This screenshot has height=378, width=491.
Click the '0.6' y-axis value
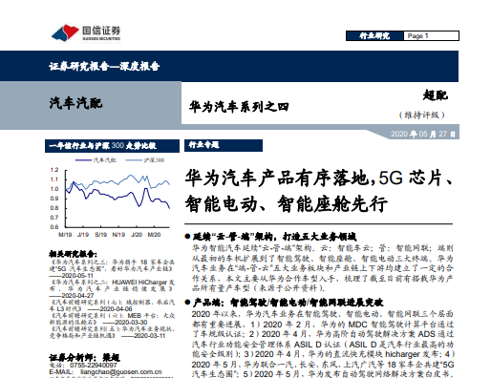pos(54,227)
